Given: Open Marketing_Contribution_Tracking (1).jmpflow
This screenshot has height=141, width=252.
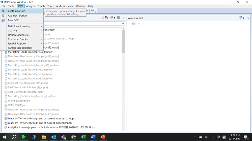Looking at the screenshot, I should click(33, 65).
